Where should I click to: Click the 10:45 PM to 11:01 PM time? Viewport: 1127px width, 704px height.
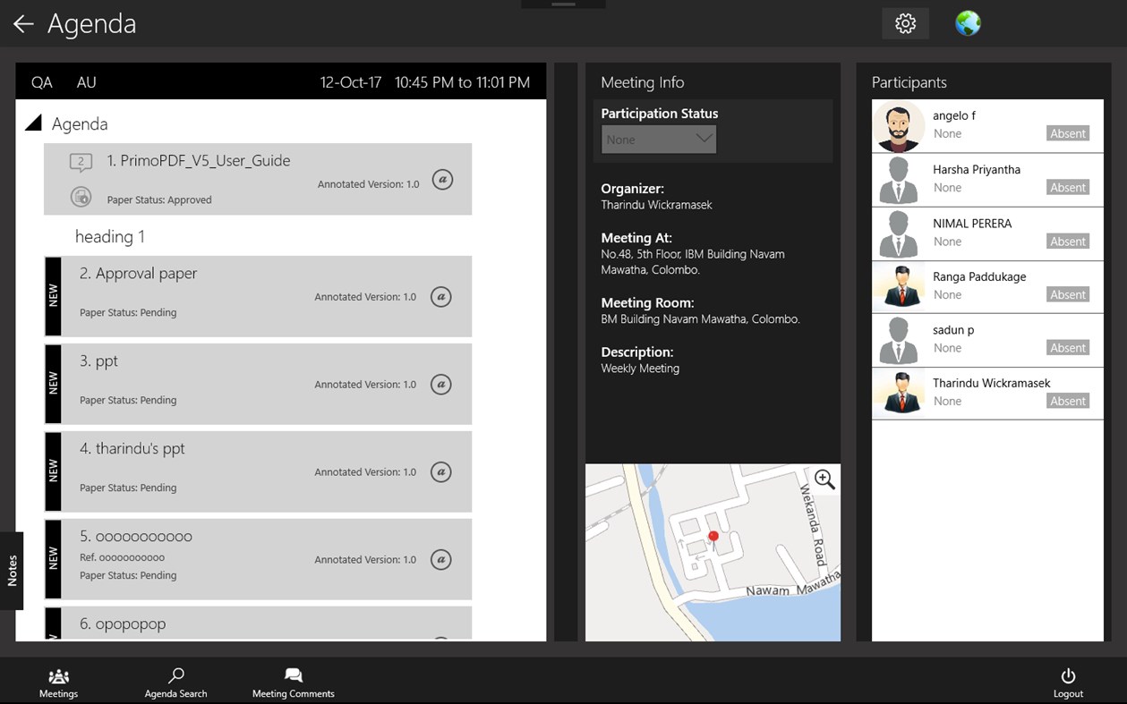[x=462, y=82]
